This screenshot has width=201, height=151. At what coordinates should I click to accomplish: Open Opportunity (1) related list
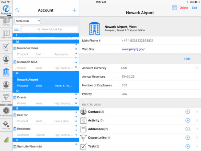click(x=140, y=138)
